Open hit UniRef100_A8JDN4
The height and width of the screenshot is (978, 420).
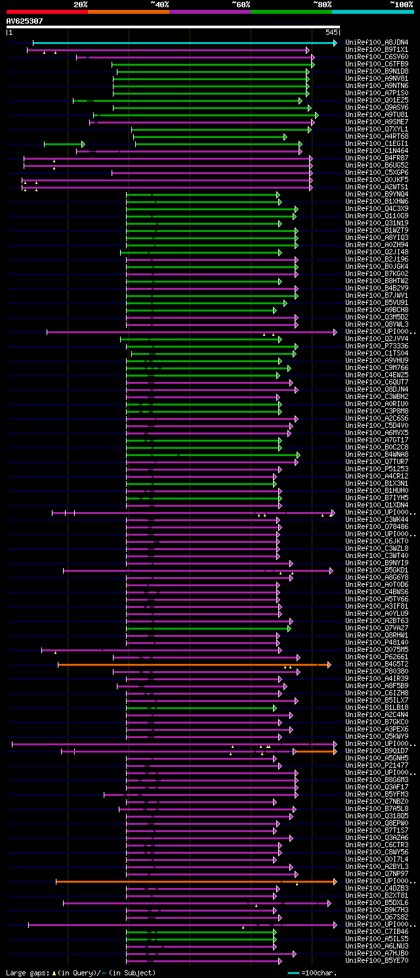[x=377, y=43]
